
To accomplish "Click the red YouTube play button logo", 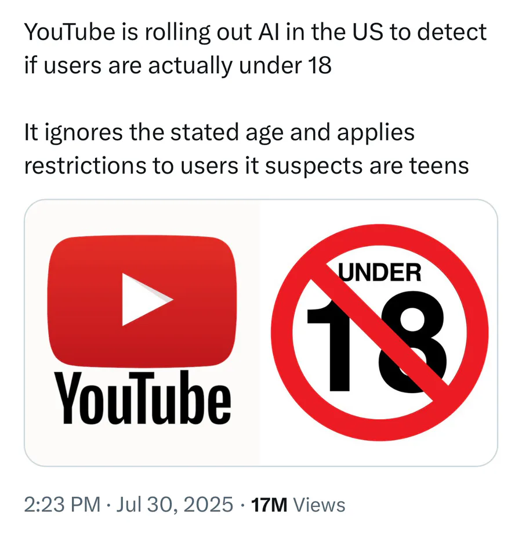I will [142, 301].
